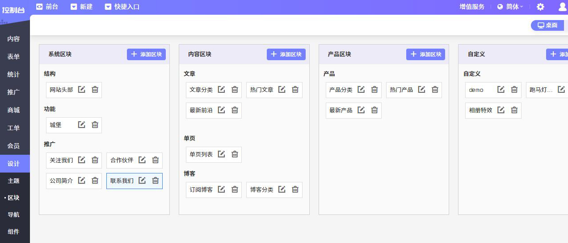
Task: Delete the 文章分类 block
Action: [235, 89]
